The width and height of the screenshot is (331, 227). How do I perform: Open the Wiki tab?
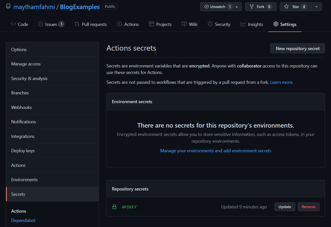pos(190,24)
